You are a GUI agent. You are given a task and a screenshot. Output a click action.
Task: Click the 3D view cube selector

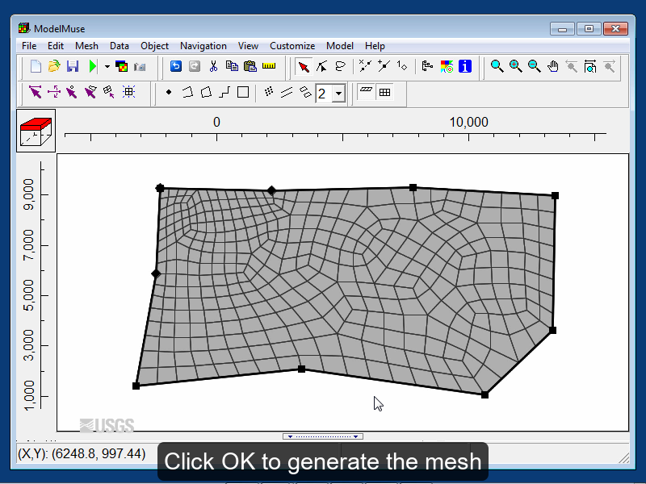[37, 129]
